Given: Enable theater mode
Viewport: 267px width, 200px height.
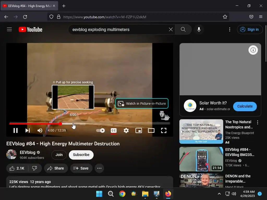Looking at the screenshot, I should click(x=151, y=130).
